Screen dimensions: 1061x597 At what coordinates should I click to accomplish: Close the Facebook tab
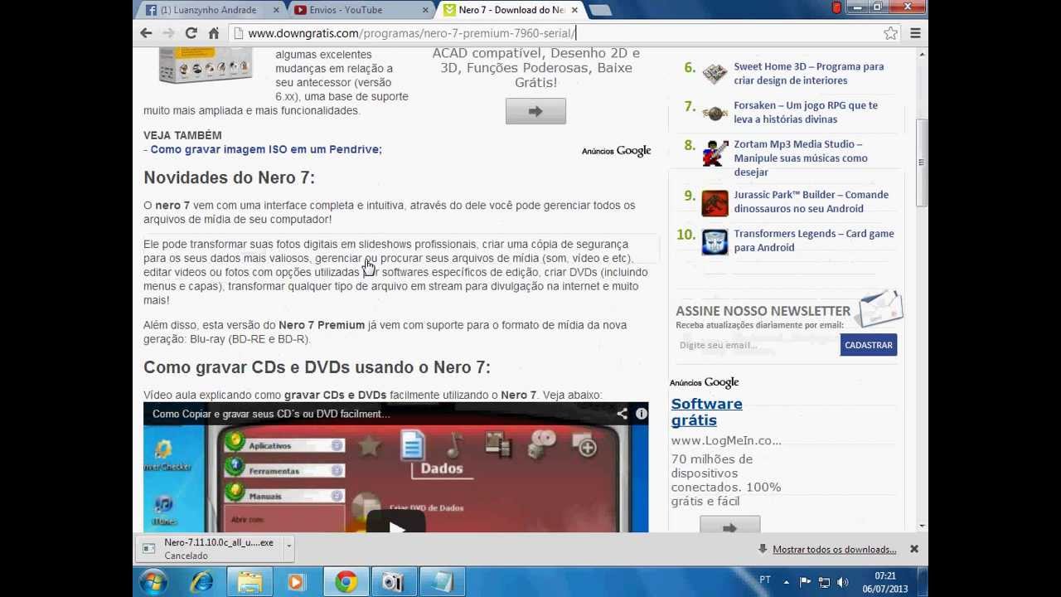click(x=276, y=10)
